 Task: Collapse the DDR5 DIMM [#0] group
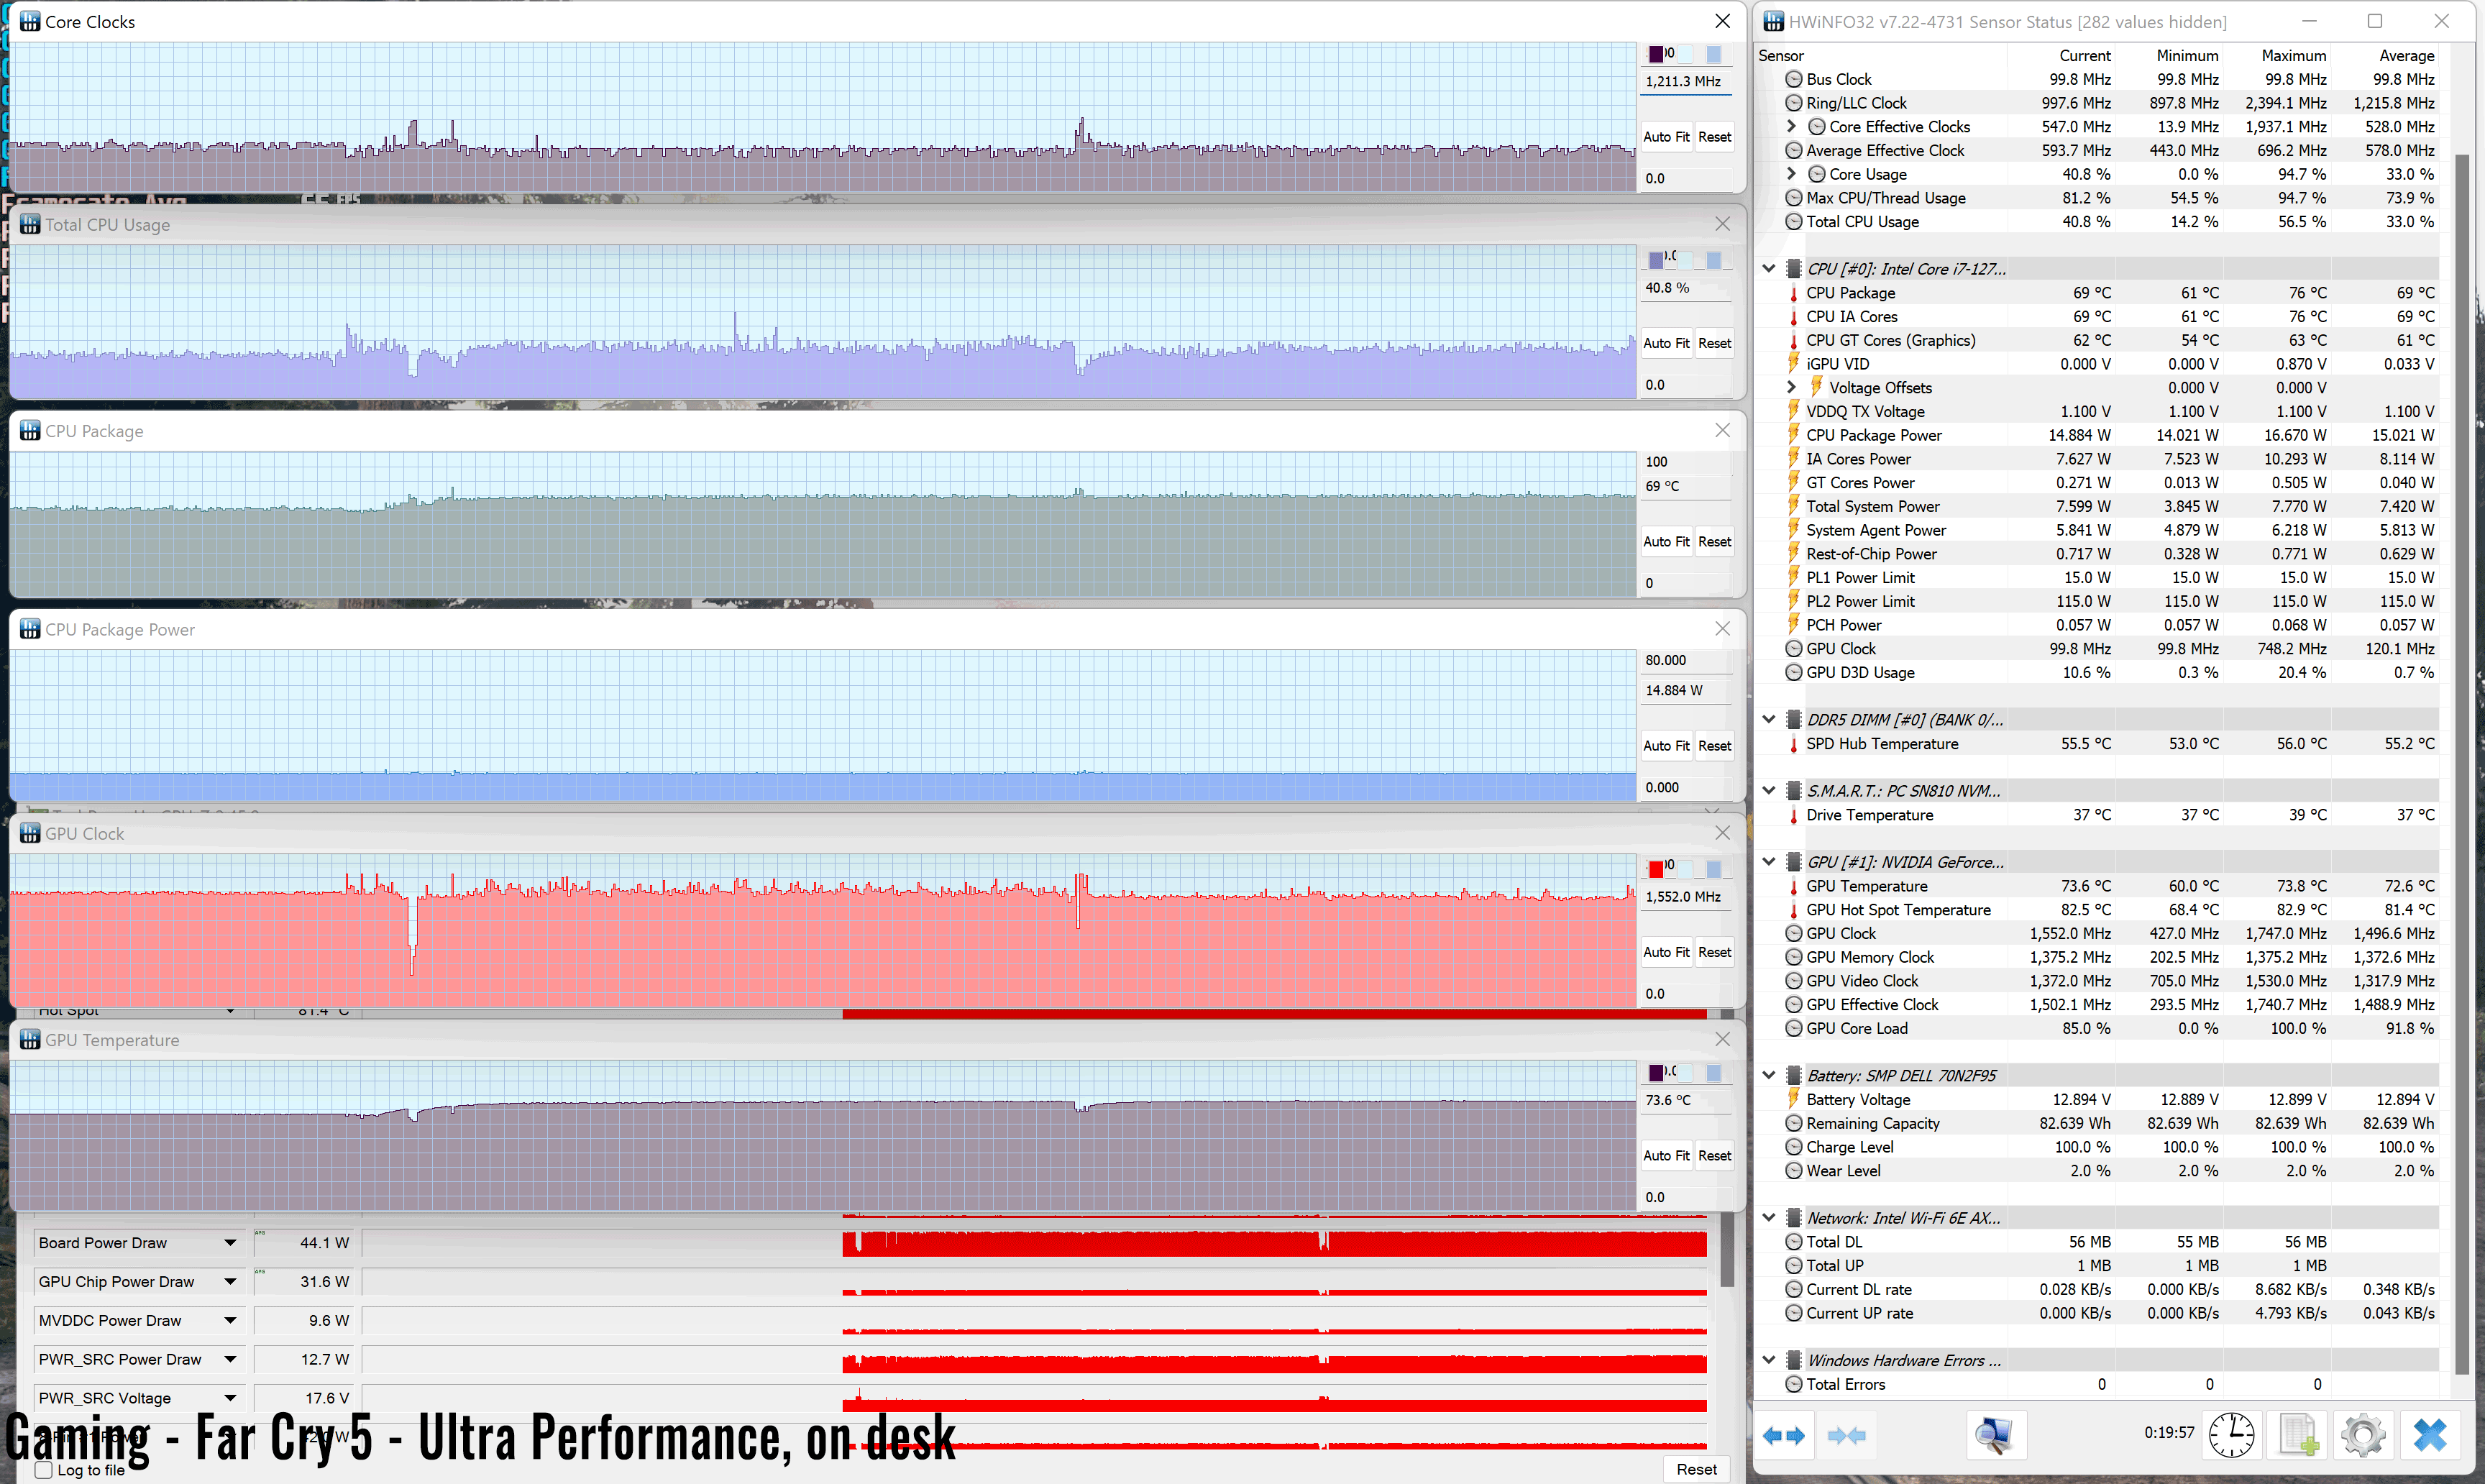pyautogui.click(x=1768, y=720)
